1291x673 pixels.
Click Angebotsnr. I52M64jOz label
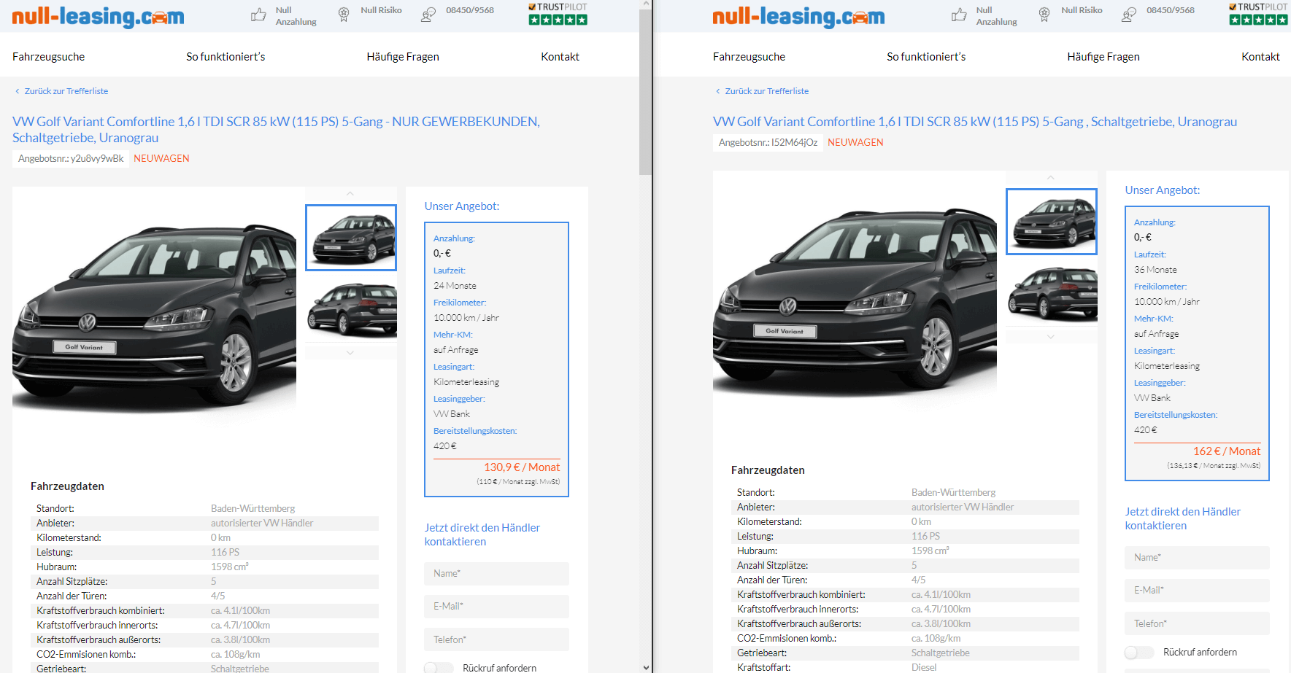(x=768, y=142)
